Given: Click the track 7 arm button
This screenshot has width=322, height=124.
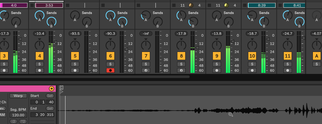Looking at the screenshot, I should [x=146, y=70].
